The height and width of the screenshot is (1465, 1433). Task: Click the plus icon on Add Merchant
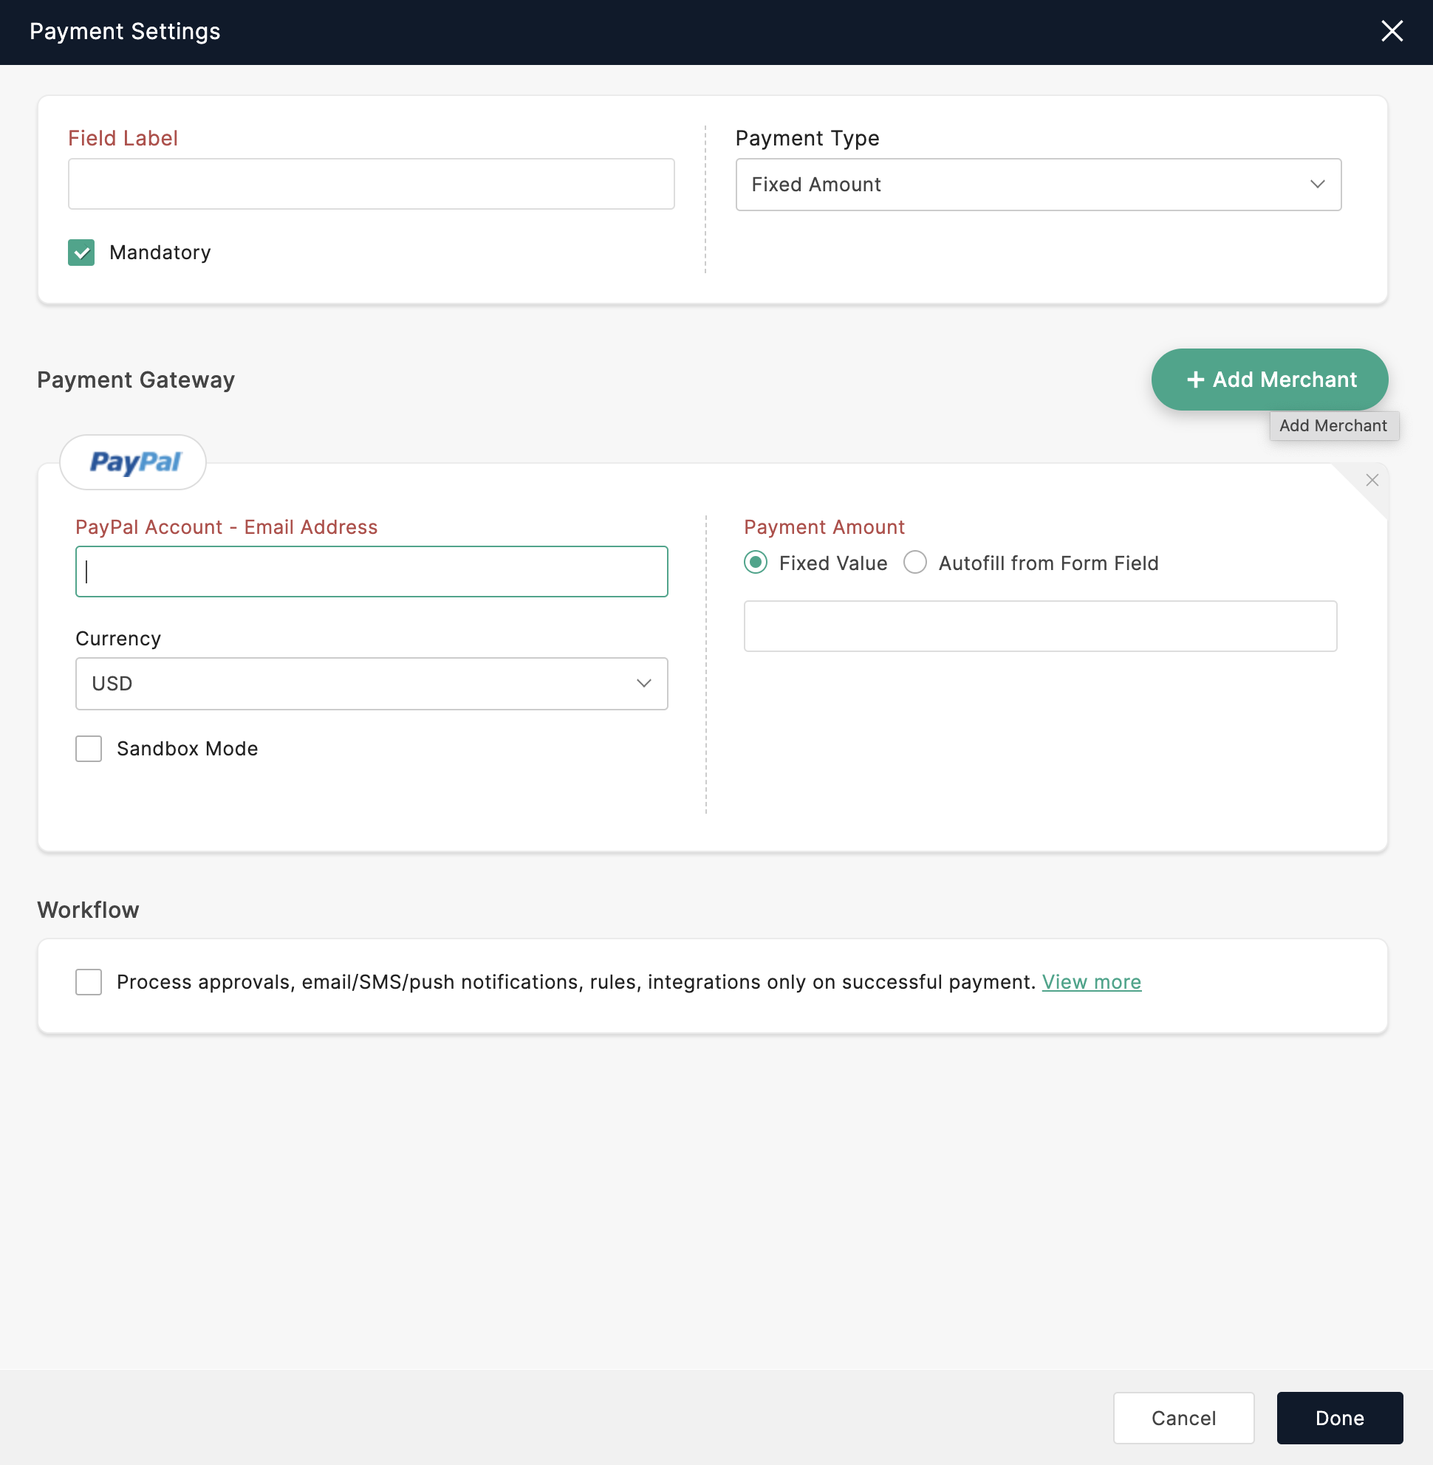point(1195,380)
